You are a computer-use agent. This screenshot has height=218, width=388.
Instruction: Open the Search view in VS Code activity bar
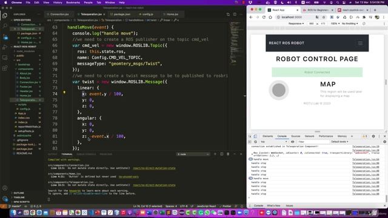pyautogui.click(x=5, y=25)
